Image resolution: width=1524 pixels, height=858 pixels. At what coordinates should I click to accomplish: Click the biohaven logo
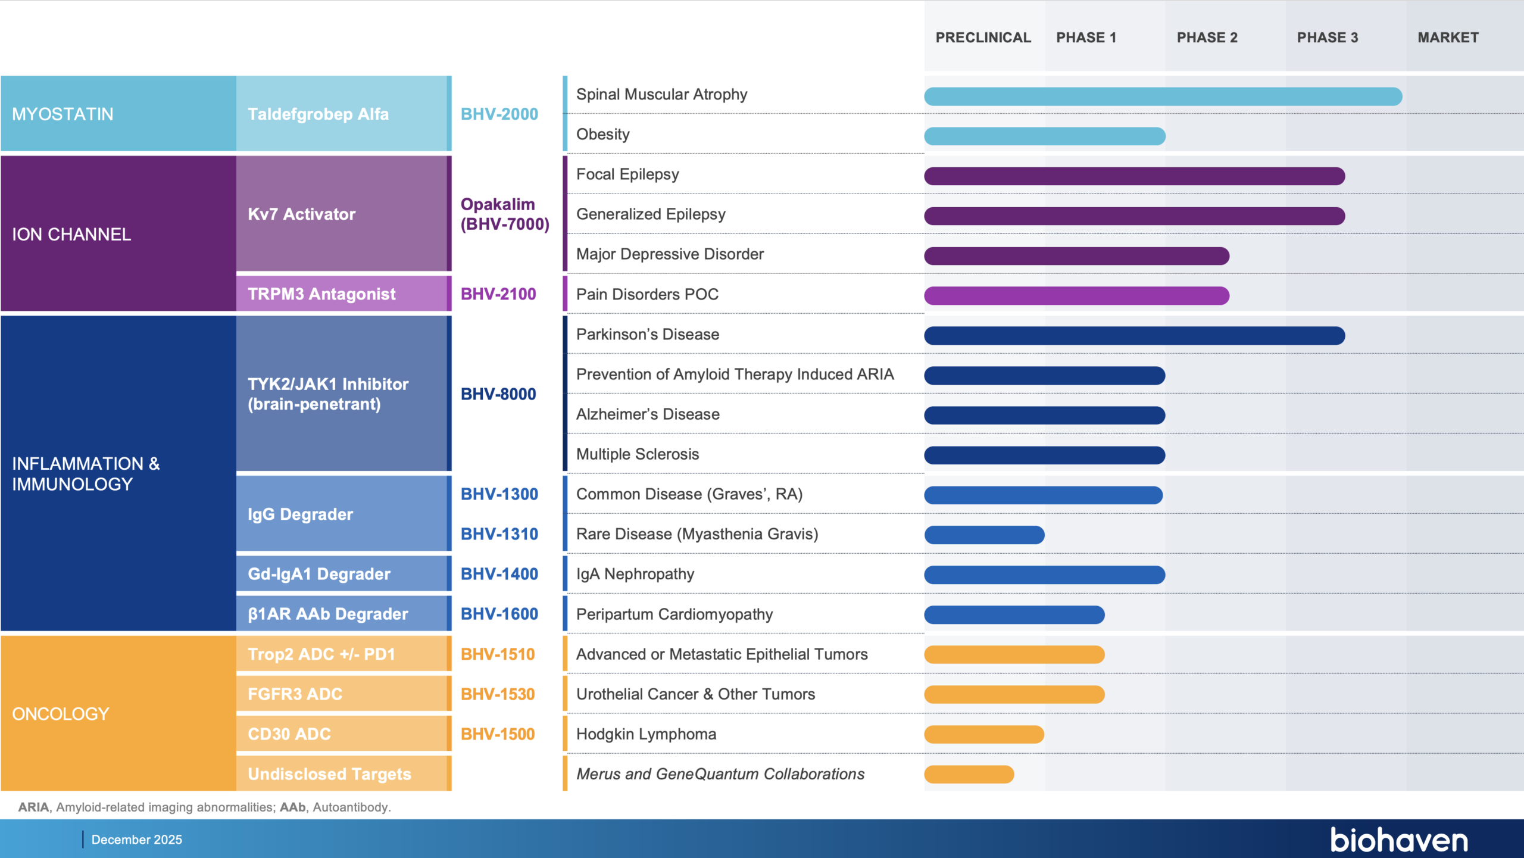point(1398,840)
